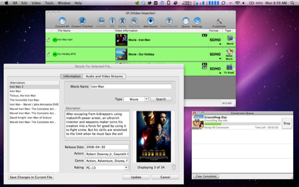Click the Groundhog Day thumbnail in queue
This screenshot has width=299, height=187.
(x=198, y=122)
